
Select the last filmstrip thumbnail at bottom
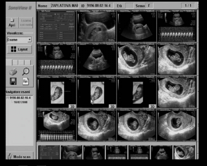pyautogui.click(x=184, y=152)
